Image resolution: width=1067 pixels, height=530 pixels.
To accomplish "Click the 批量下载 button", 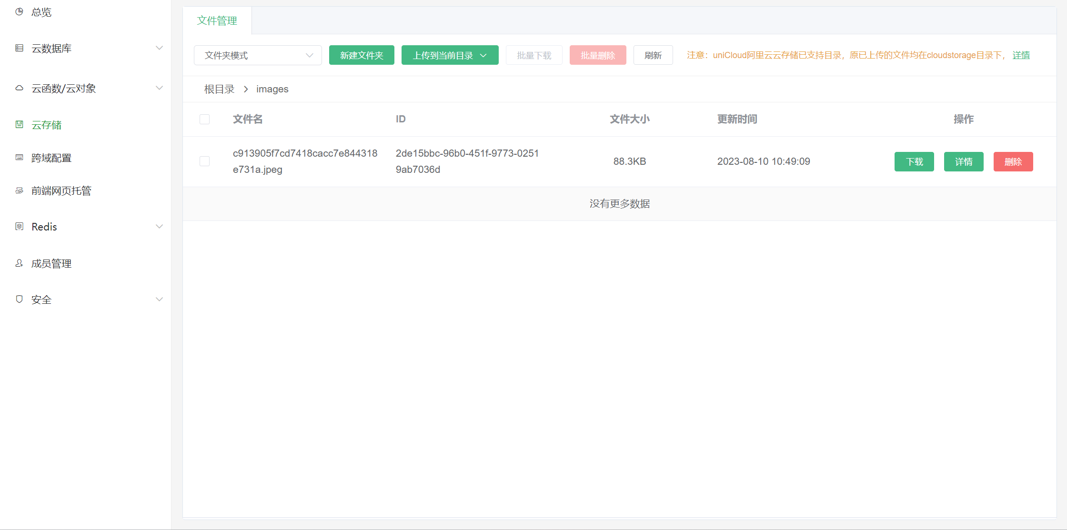I will coord(534,55).
